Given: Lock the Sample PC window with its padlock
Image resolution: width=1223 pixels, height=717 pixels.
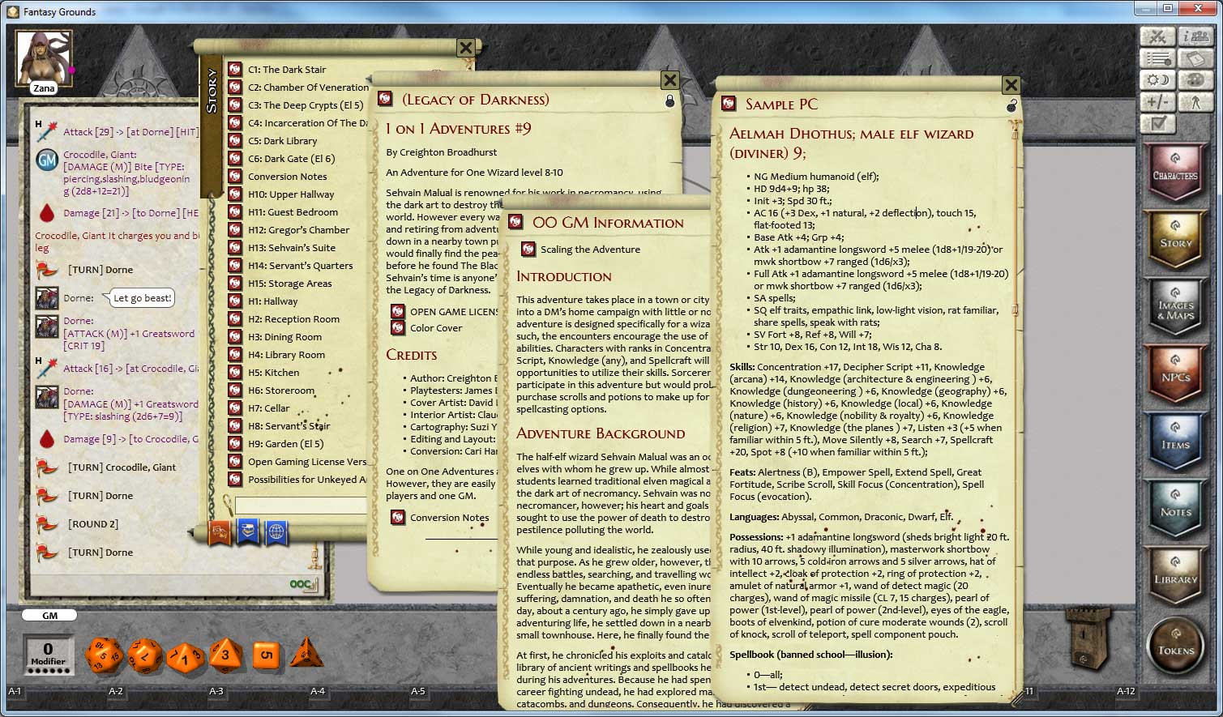Looking at the screenshot, I should click(x=1011, y=106).
